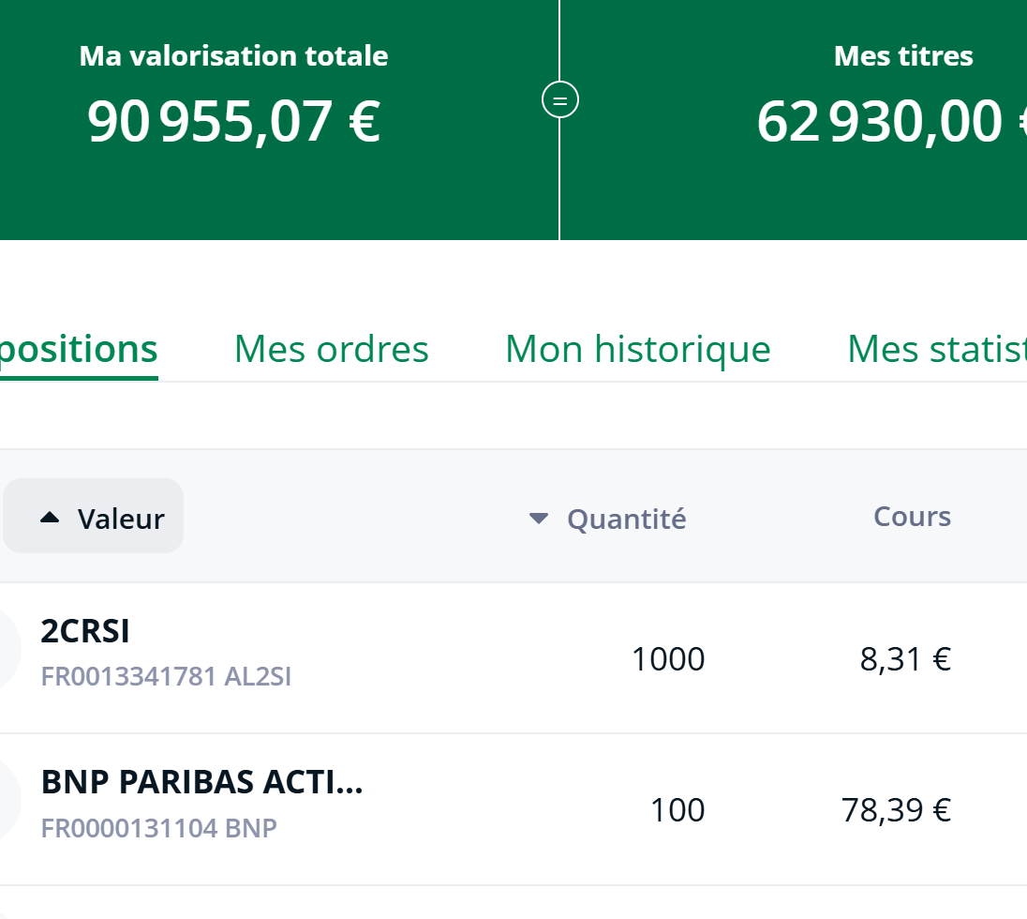Show the Mes statistiques tab

(935, 349)
